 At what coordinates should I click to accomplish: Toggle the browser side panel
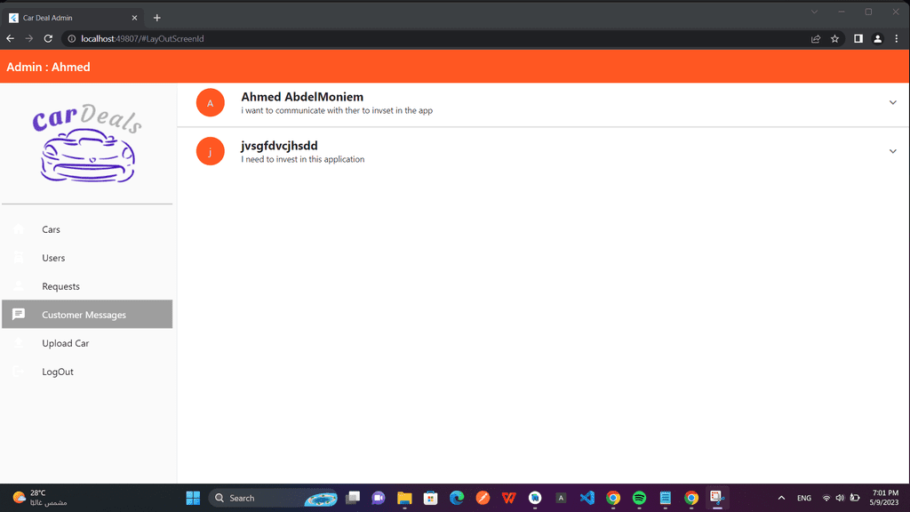coord(858,39)
